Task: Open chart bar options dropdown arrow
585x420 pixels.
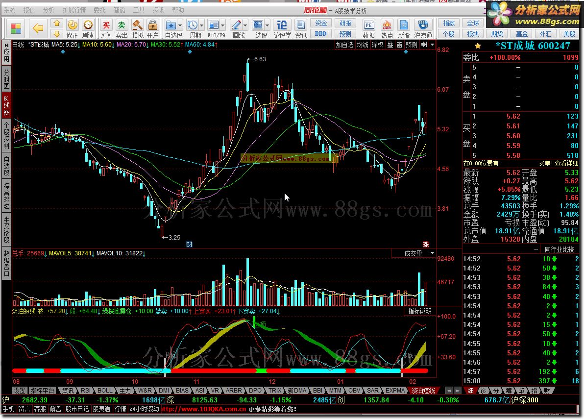Action: pyautogui.click(x=433, y=45)
